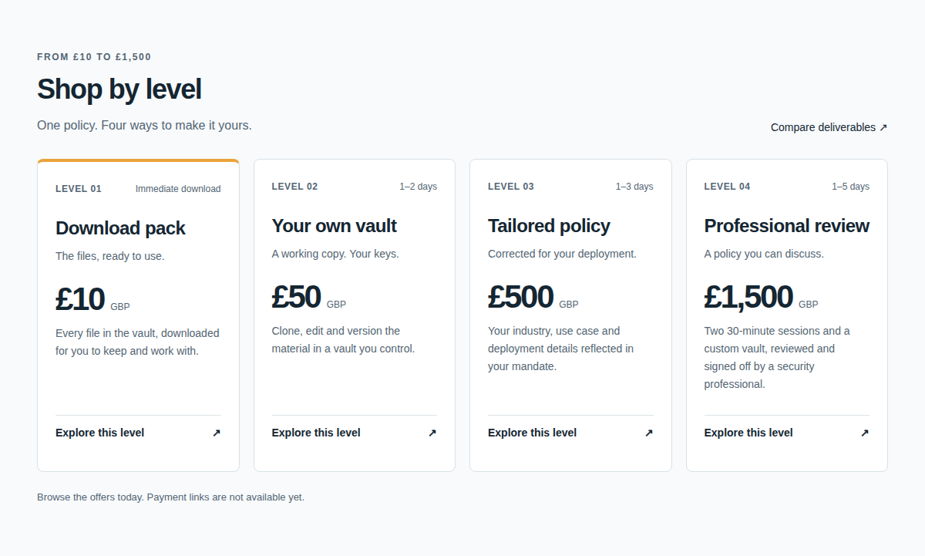925x556 pixels.
Task: Open the Compare deliverables link
Action: (x=829, y=127)
